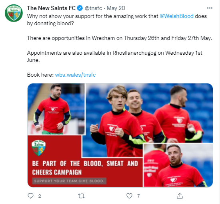Image resolution: width=220 pixels, height=204 pixels.
Task: Click The New Saints FC profile avatar
Action: pyautogui.click(x=14, y=13)
